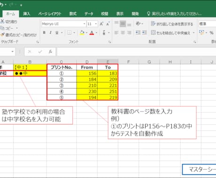The width and height of the screenshot is (216, 178).
Task: Expand the Name Box dropdown arrow
Action: [12, 52]
